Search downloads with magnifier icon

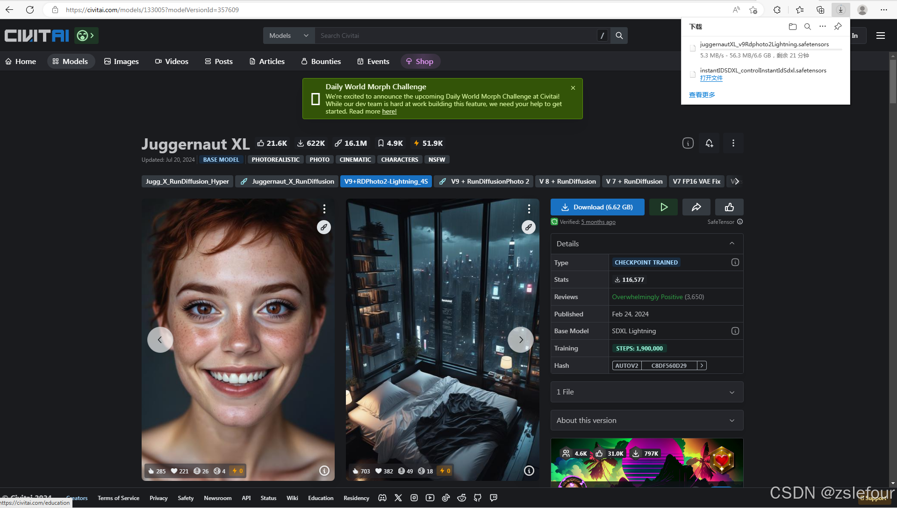[807, 27]
